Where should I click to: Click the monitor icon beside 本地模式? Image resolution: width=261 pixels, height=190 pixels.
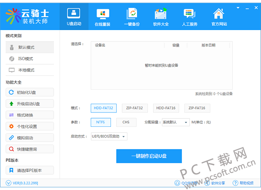click(12, 70)
